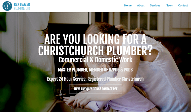Click the REX BEAZER logo text

point(22,5)
